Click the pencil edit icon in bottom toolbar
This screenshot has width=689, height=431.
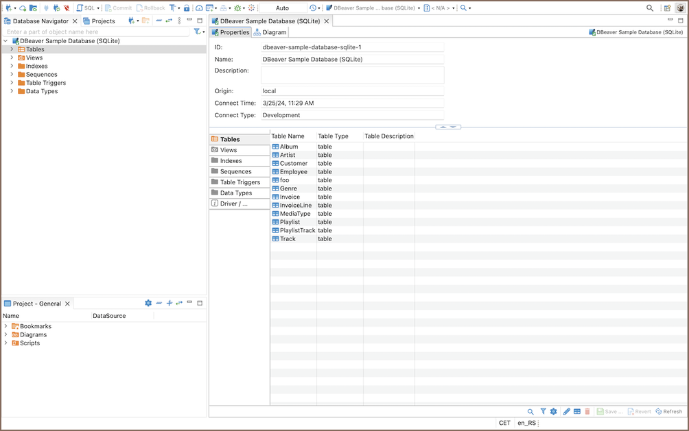pyautogui.click(x=566, y=412)
